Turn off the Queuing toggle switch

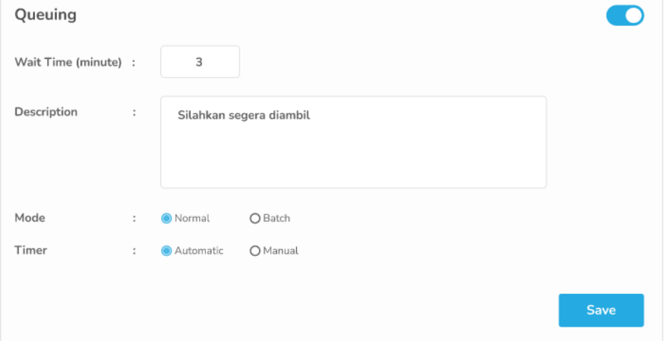coord(624,16)
